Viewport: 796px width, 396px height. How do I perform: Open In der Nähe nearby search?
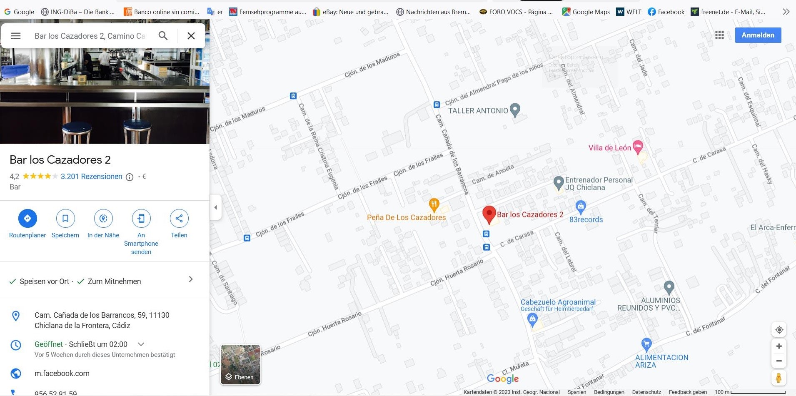point(103,218)
